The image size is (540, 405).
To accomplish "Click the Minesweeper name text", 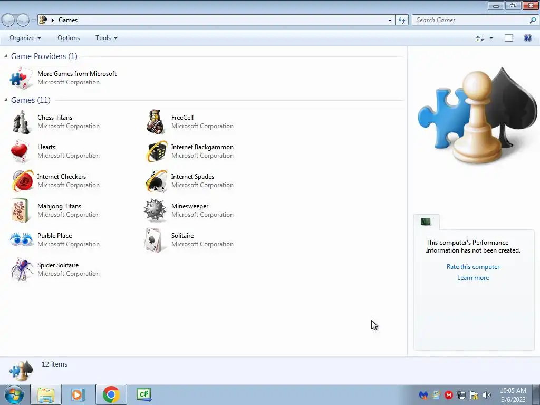I will [x=190, y=206].
